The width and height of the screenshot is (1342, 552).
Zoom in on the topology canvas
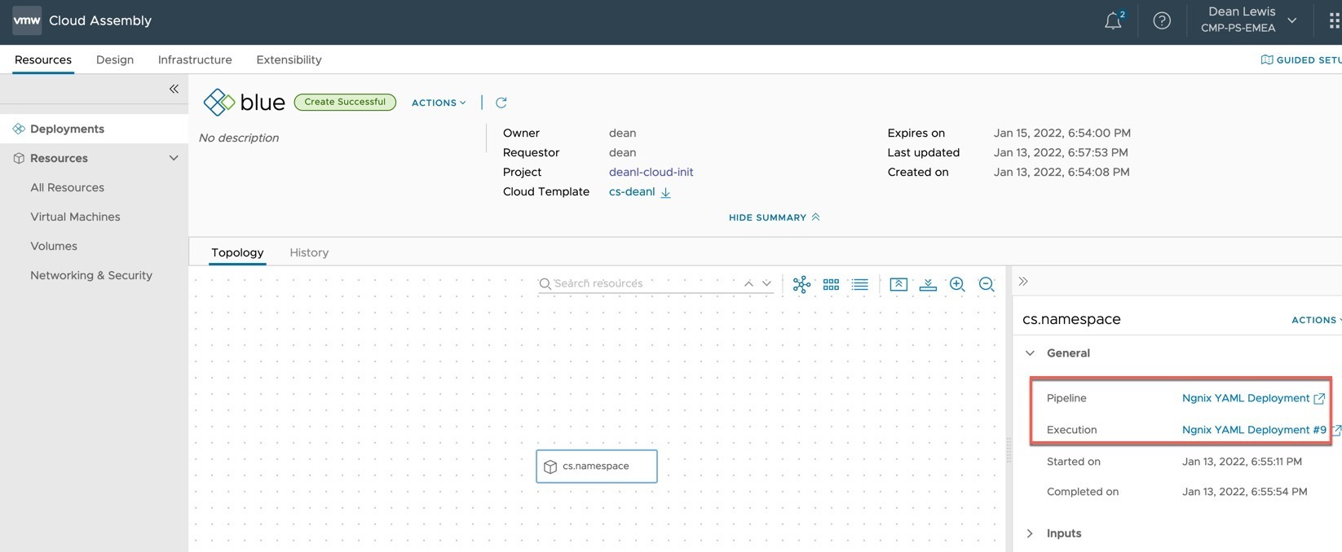(x=957, y=284)
